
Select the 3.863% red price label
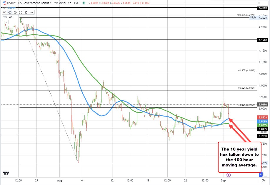click(x=263, y=118)
